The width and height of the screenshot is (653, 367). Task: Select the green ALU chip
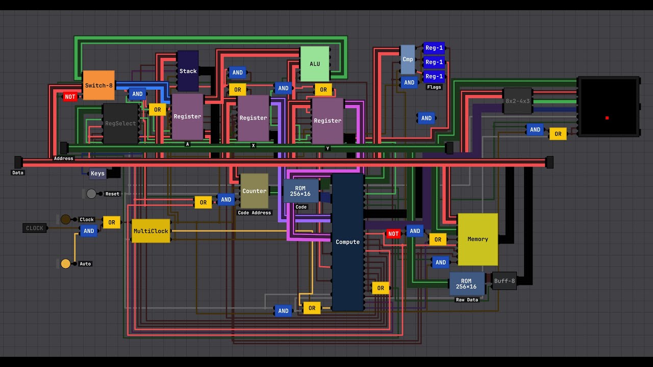(x=315, y=64)
